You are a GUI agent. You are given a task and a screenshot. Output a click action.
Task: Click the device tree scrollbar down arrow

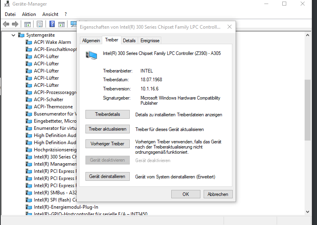[307, 212]
